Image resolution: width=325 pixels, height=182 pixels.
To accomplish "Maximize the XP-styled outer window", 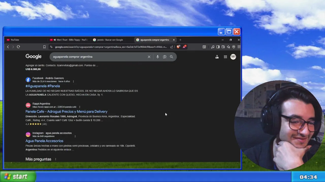I will coord(229,32).
